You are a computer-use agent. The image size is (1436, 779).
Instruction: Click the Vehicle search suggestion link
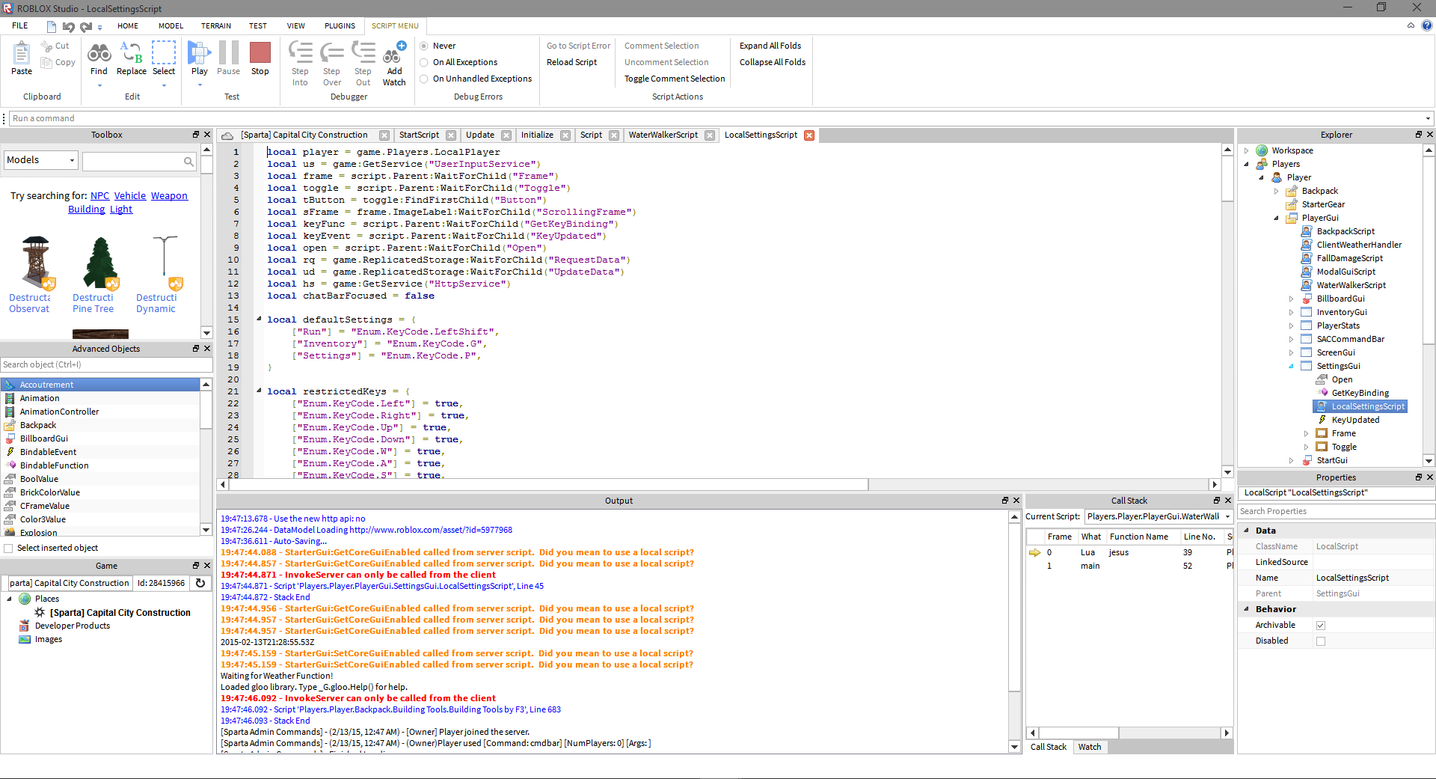tap(130, 196)
